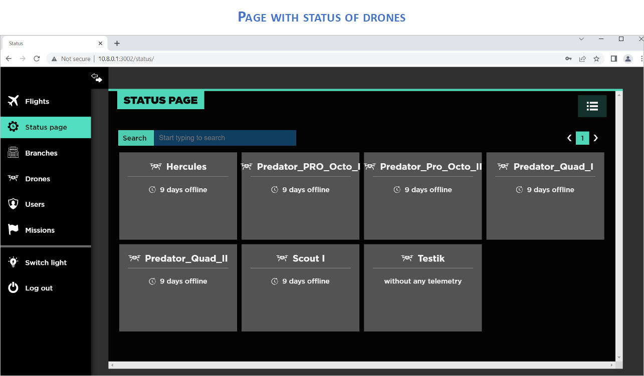Focus the Start typing to search field
Screen dimensions: 644x376
tap(225, 138)
